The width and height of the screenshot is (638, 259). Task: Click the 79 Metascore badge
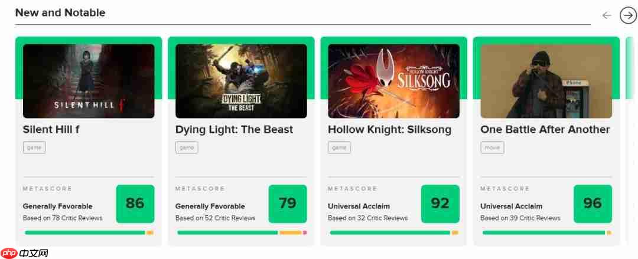[287, 204]
